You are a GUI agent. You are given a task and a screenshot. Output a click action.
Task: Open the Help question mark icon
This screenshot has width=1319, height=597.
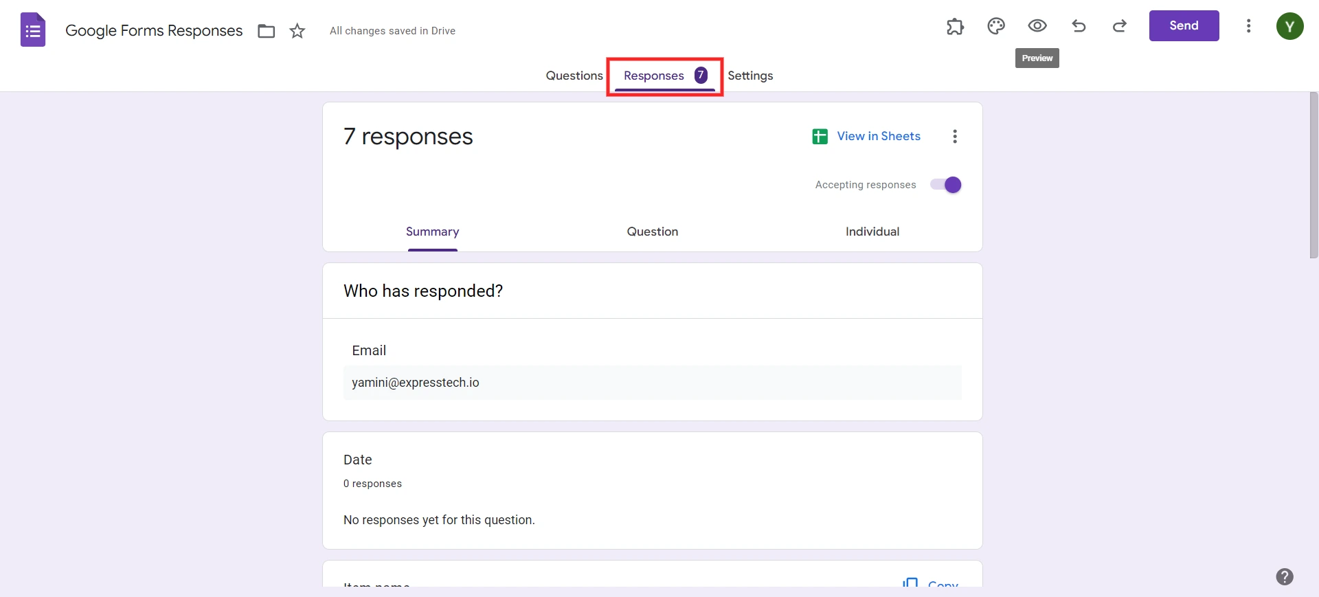click(1285, 576)
